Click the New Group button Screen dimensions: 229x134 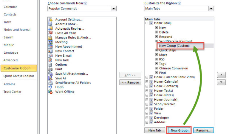[x=179, y=130]
